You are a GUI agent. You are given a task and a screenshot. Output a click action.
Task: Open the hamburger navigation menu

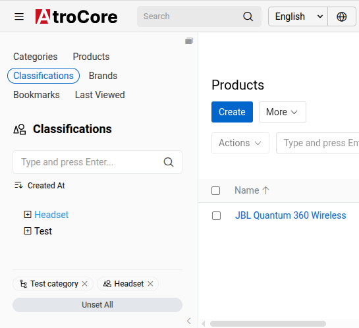click(19, 16)
